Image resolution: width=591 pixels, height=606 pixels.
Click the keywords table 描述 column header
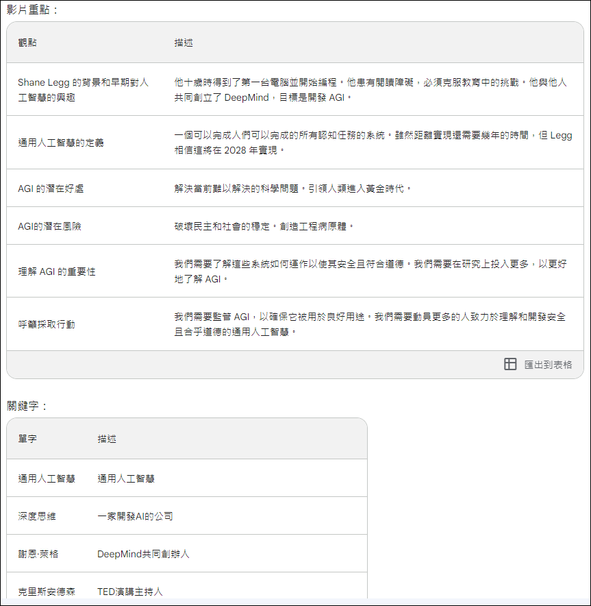pyautogui.click(x=107, y=439)
